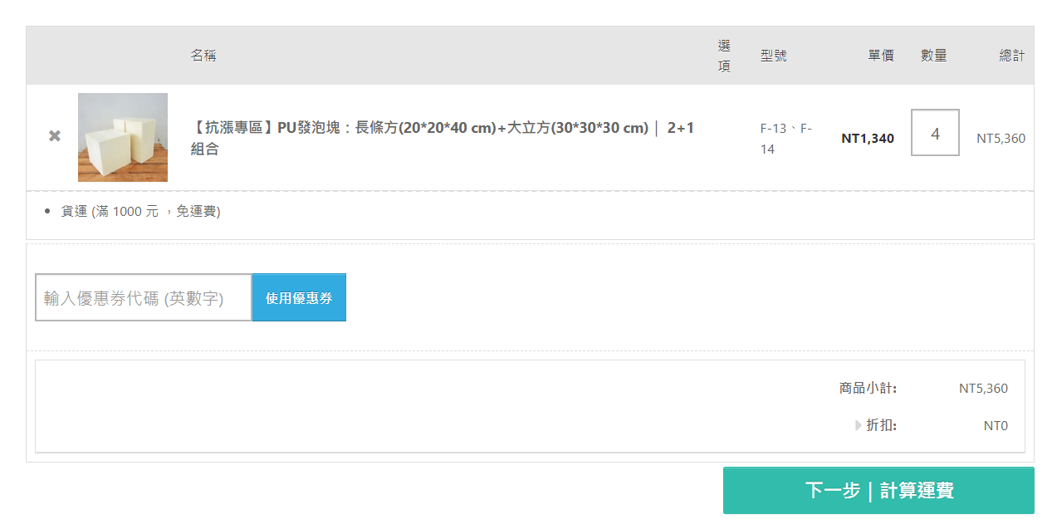Click the 數量 column header
Viewport: 1052px width, 529px height.
click(x=934, y=56)
